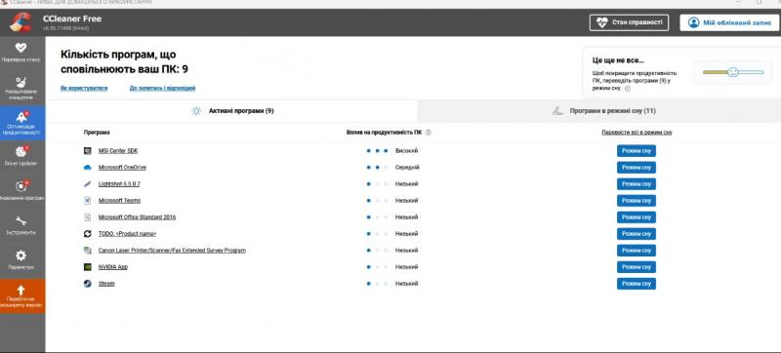Viewport: 781px width, 353px height.
Task: Switch to Programs in sleep mode (11) tab
Action: pos(599,111)
